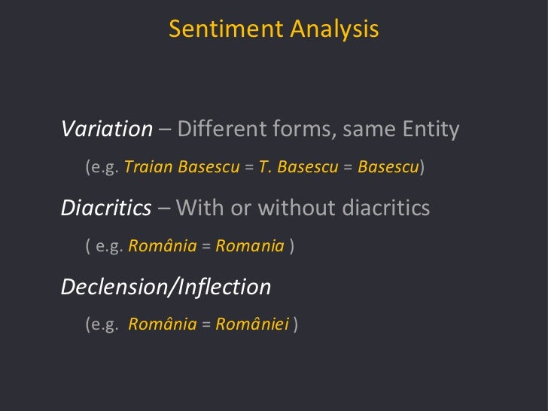The width and height of the screenshot is (548, 411).
Task: Click the phrase Different forms, same Entity
Action: pos(318,129)
